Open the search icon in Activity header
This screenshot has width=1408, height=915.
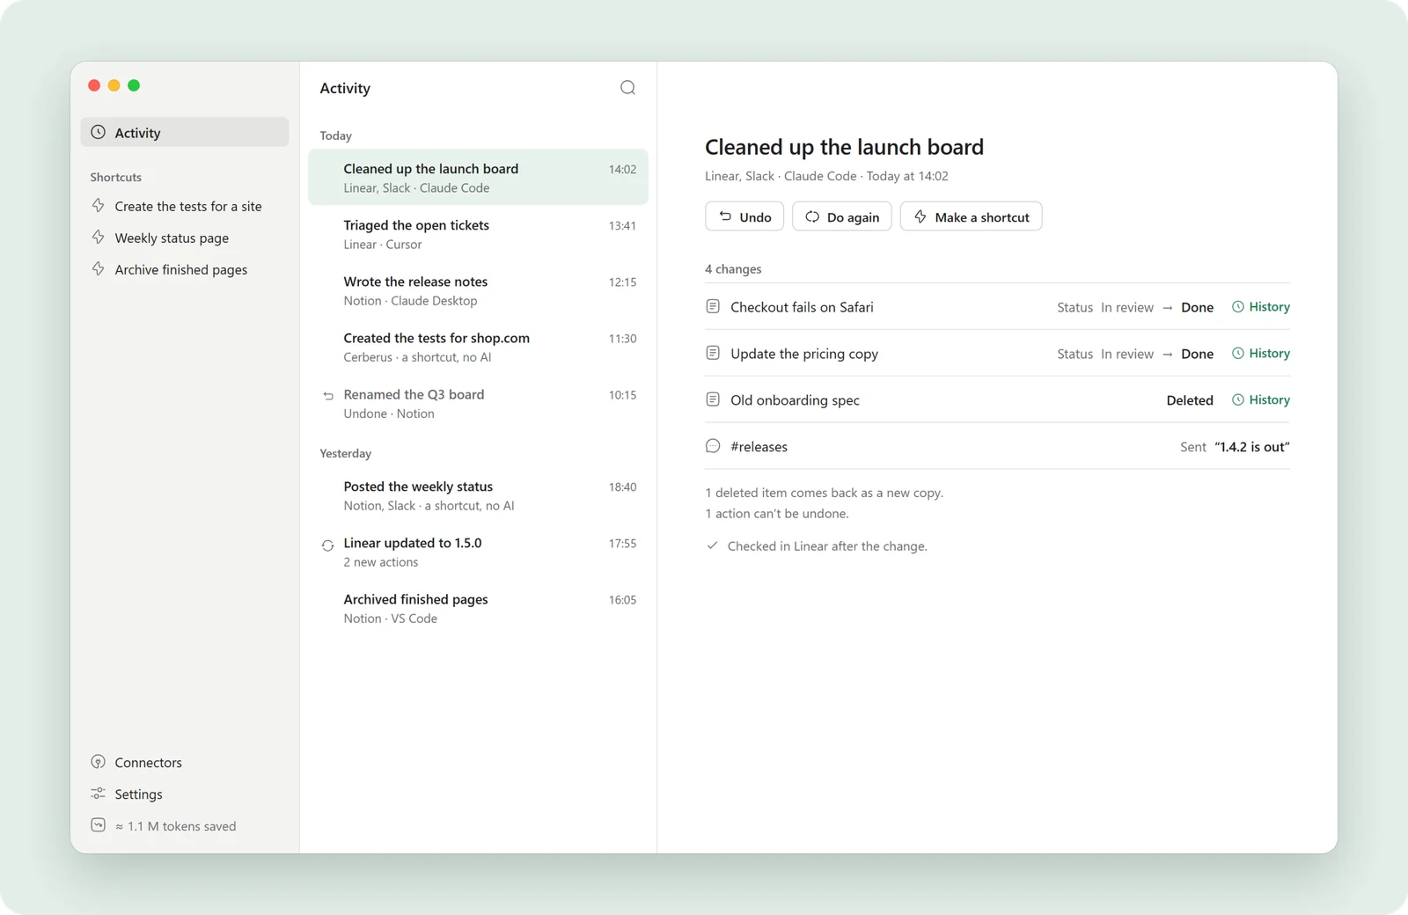pos(627,87)
